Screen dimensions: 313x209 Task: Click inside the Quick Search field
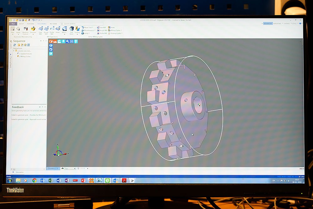82,24
